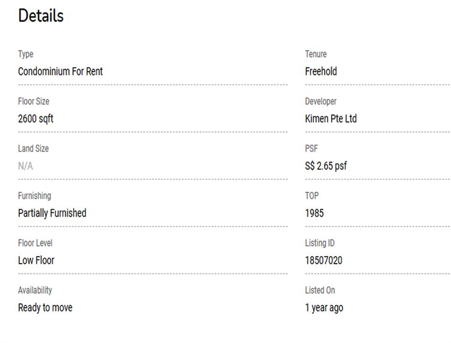Click the Freehold tenure value
The width and height of the screenshot is (451, 343).
321,71
